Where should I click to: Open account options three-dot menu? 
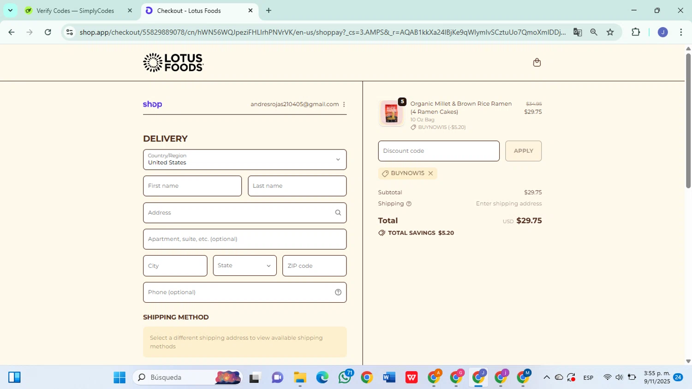click(x=344, y=104)
